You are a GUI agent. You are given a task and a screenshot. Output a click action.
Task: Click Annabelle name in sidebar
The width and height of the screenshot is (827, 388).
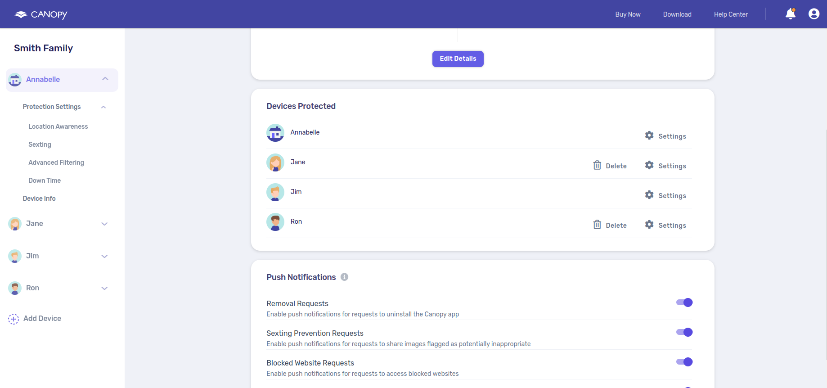click(43, 79)
